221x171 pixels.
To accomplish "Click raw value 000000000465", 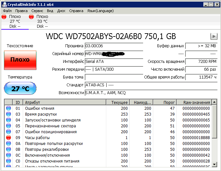I will pos(196,114).
